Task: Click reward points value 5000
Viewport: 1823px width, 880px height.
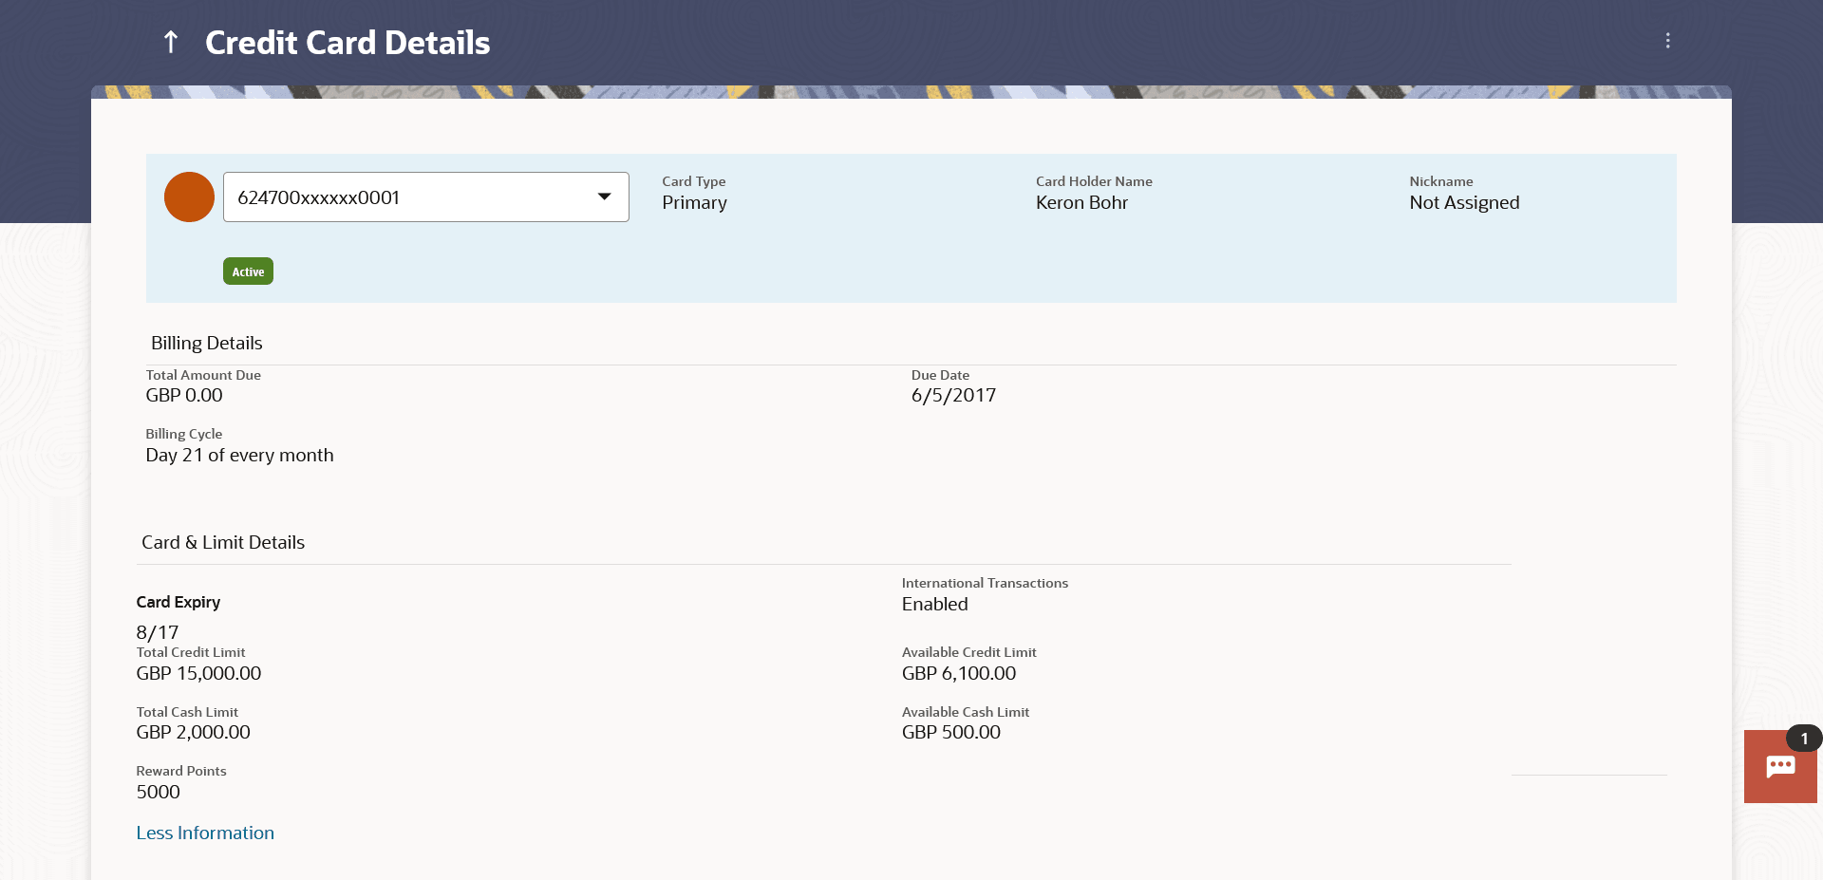Action: [158, 792]
